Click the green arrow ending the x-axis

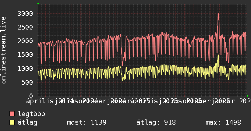point(248,96)
